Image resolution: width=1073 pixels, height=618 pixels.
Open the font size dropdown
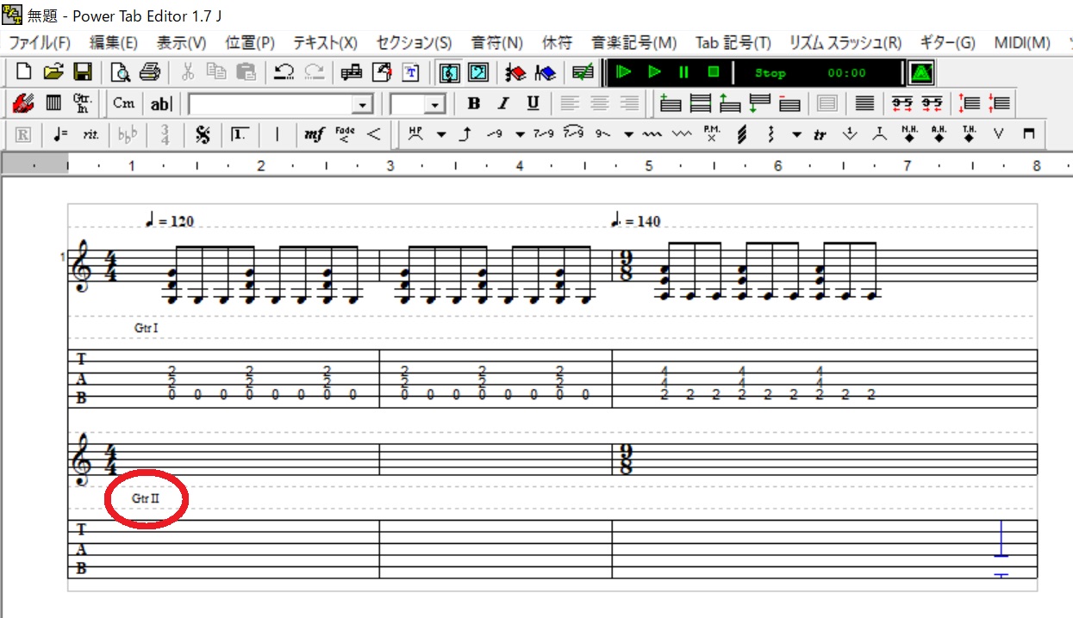tap(434, 103)
